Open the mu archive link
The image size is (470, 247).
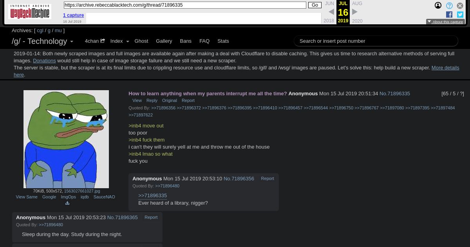tap(58, 30)
